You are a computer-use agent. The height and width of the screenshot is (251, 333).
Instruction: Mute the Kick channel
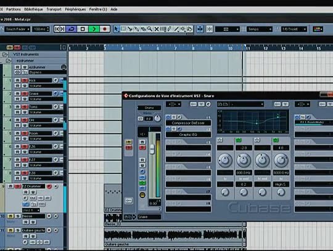(x=18, y=80)
